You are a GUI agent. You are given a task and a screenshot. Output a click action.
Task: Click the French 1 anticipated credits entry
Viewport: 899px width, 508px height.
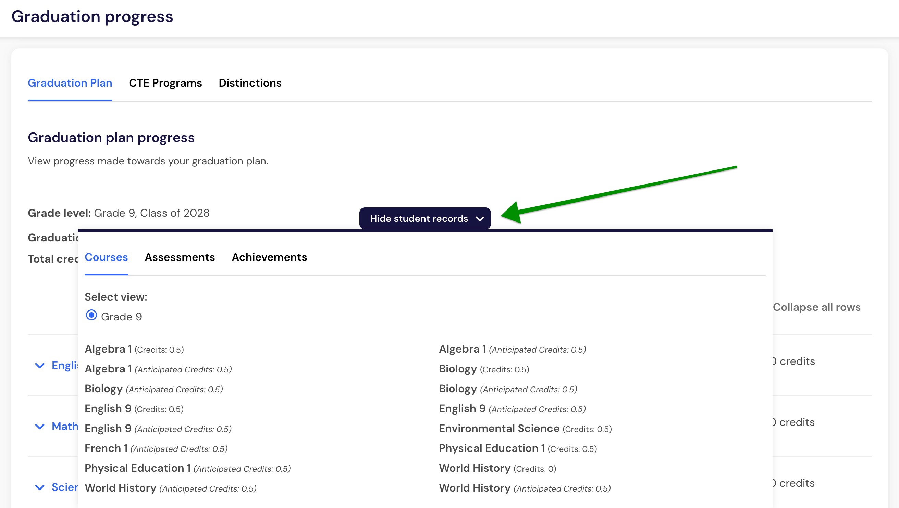pos(156,448)
